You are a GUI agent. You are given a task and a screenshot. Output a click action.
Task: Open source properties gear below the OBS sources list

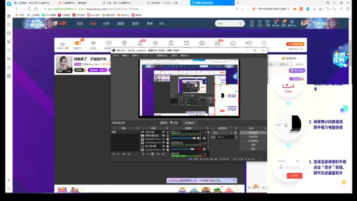[x=153, y=154]
